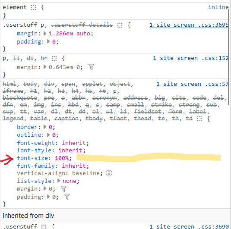
Task: Expand the outline shorthand property
Action: point(48,135)
